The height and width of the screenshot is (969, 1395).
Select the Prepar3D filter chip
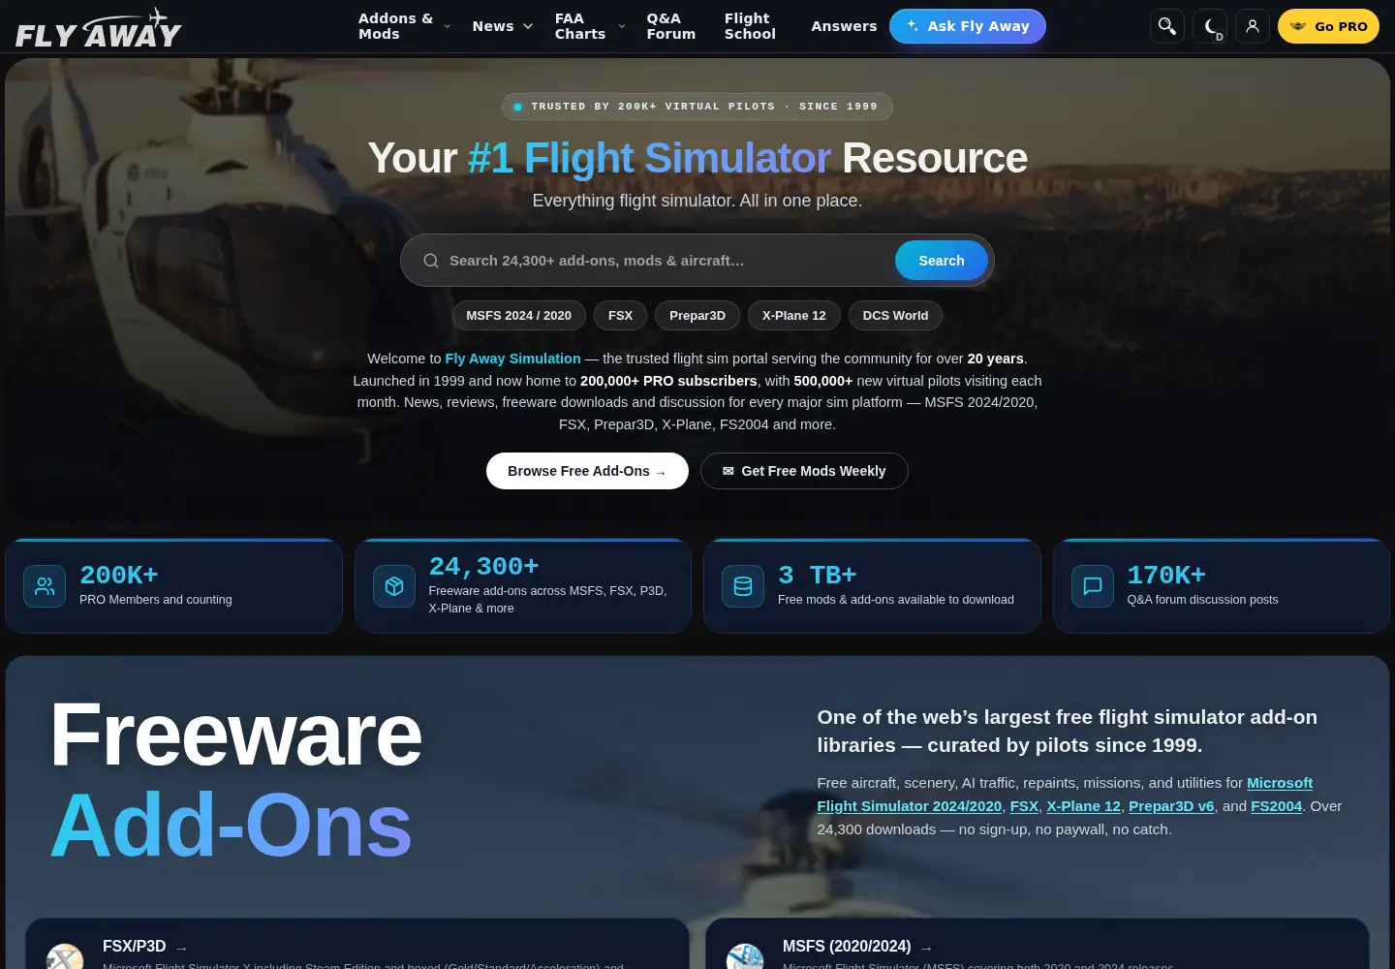[x=697, y=316]
